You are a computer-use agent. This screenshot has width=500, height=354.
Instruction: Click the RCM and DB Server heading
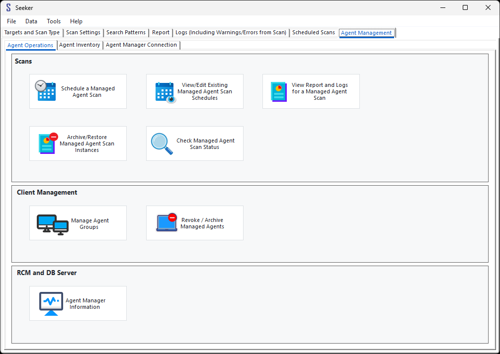tap(47, 273)
